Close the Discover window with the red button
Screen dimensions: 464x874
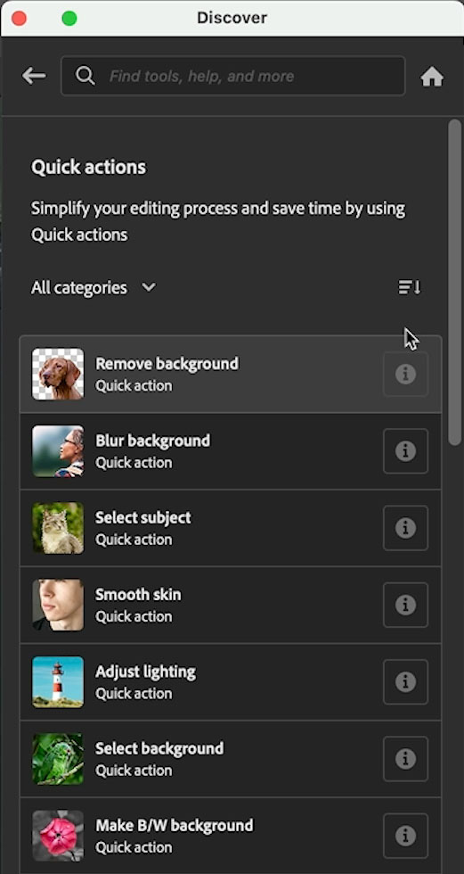pos(20,19)
